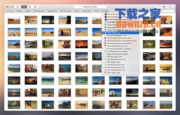Select the snowy mountain range thumbnail
This screenshot has height=115, width=180.
click(x=48, y=56)
